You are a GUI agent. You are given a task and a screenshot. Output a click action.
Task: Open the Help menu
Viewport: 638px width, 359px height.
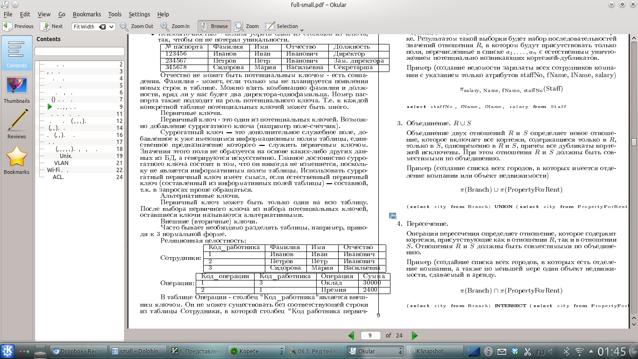point(163,14)
